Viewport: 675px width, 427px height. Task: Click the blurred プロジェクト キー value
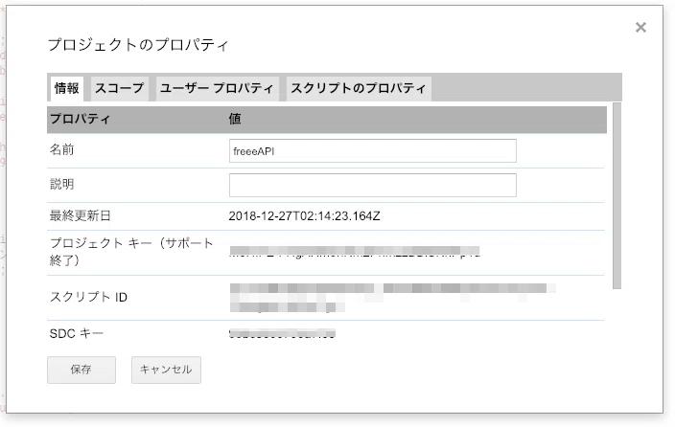click(355, 252)
